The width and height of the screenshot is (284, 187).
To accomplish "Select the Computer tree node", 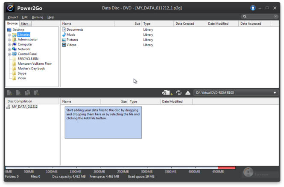I will pos(25,44).
